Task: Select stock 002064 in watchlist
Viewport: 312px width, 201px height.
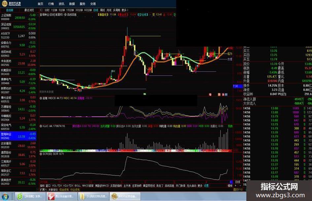Action: tap(18, 118)
